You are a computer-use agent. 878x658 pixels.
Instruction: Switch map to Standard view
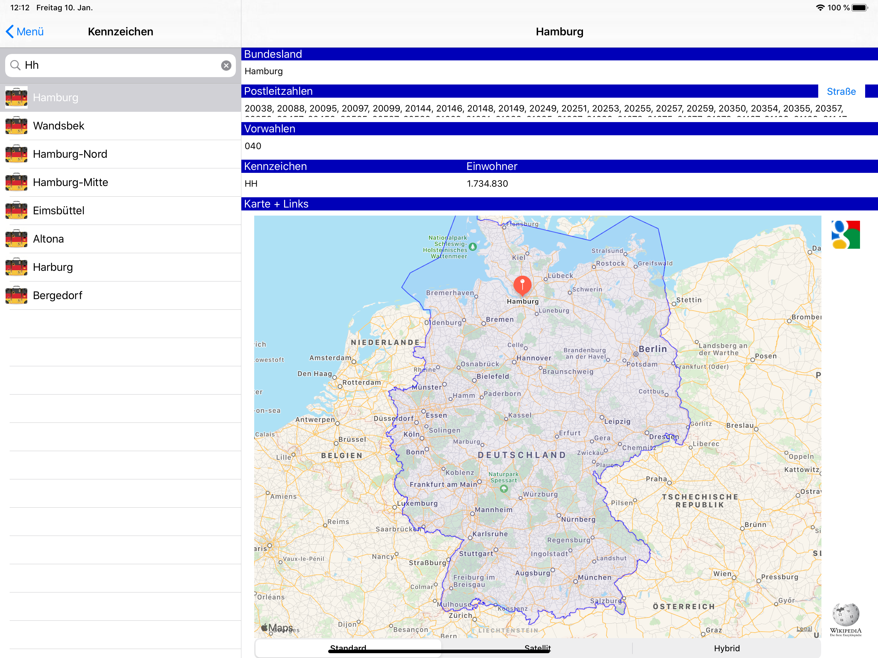click(x=348, y=648)
